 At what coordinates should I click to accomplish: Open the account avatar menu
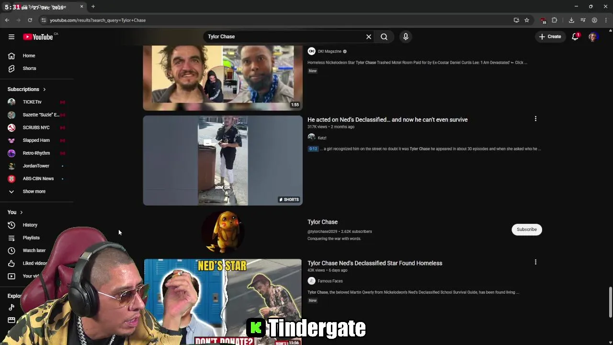pos(593,36)
